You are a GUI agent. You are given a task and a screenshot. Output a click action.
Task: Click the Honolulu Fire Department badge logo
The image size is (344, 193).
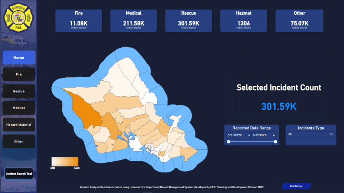click(x=18, y=17)
